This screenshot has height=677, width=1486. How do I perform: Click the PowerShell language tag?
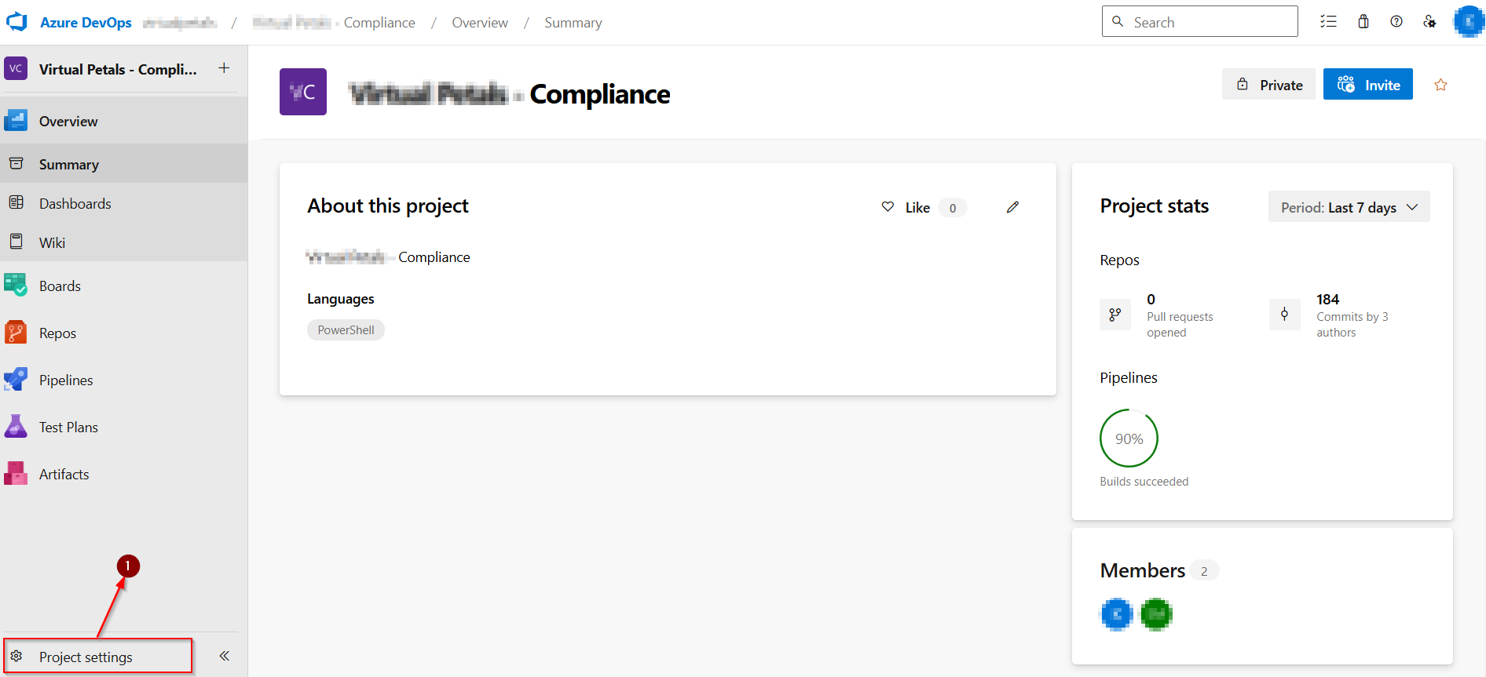tap(346, 330)
